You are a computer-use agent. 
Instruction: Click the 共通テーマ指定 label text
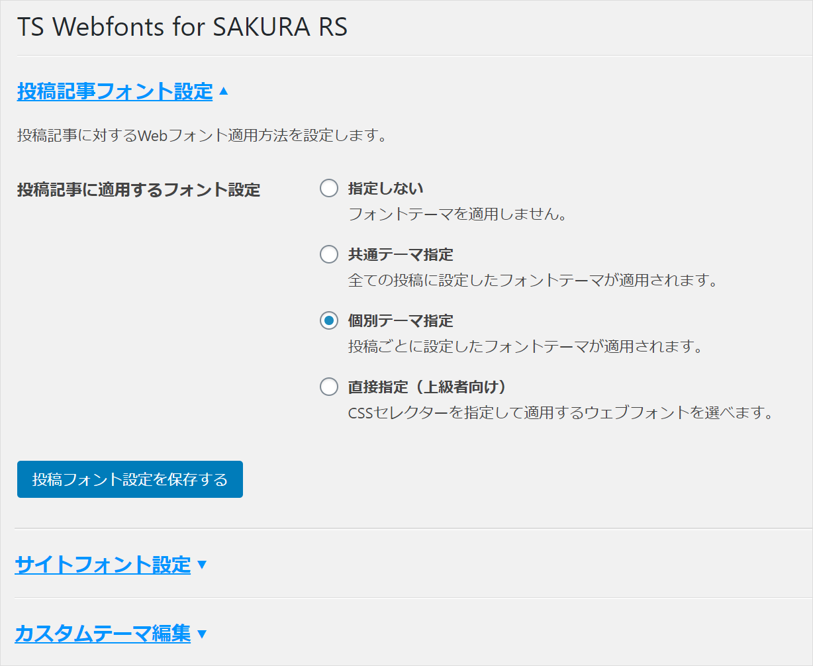click(x=401, y=254)
